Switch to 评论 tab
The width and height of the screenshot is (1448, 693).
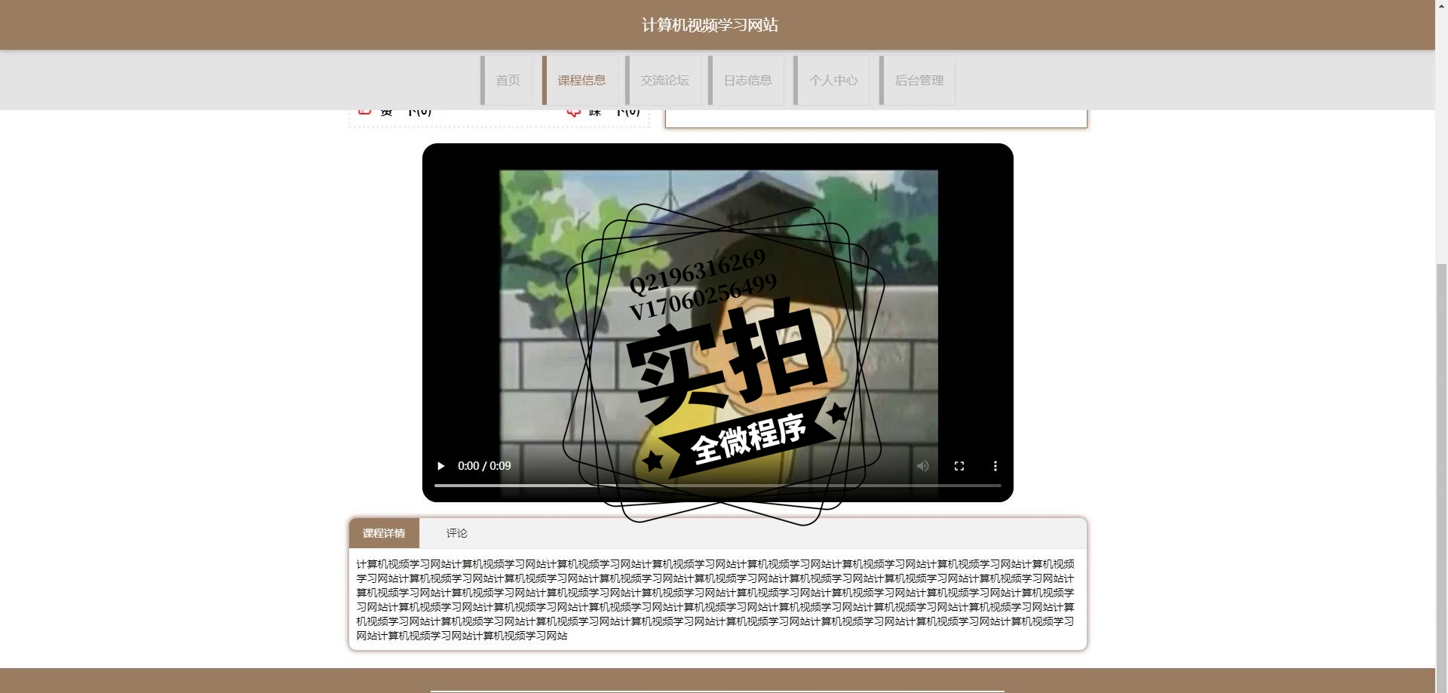456,533
